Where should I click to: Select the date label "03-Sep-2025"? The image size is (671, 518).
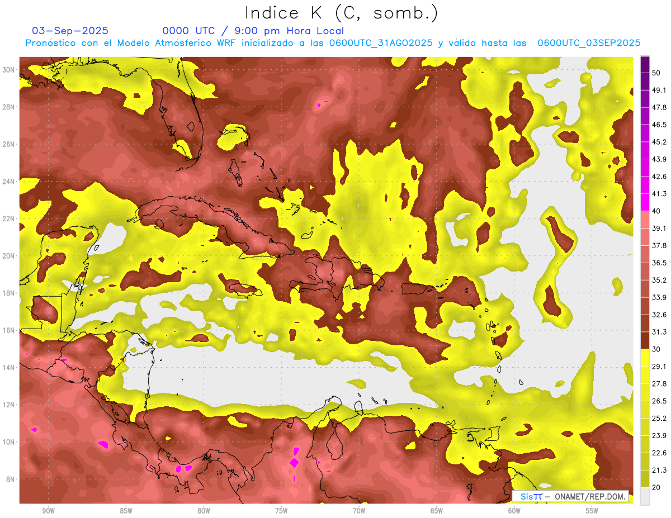pos(70,31)
